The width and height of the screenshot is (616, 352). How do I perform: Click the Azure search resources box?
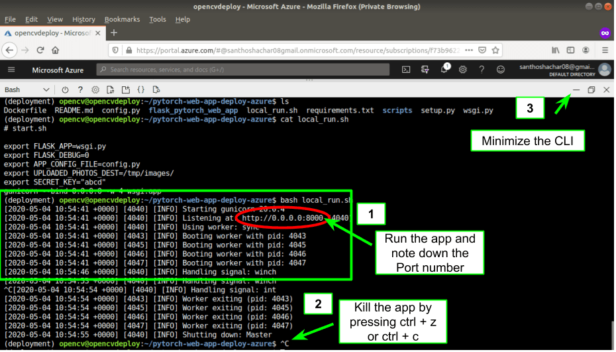[x=243, y=70]
